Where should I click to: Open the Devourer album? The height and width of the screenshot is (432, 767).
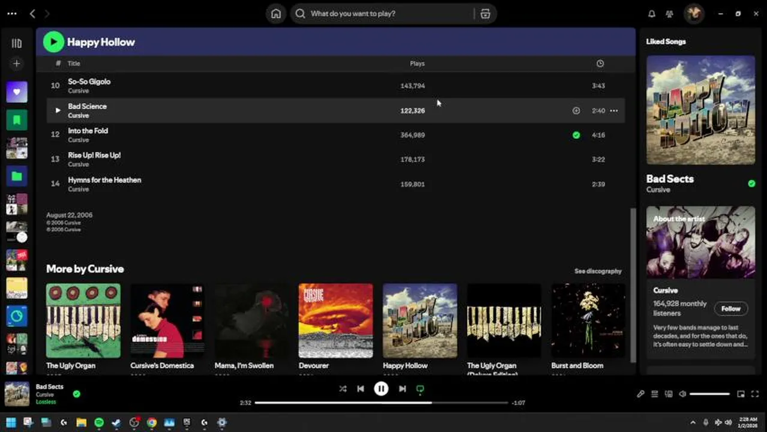tap(335, 320)
